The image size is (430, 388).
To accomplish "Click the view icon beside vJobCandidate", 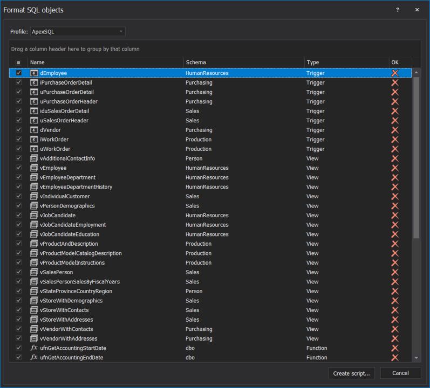I will (x=34, y=215).
